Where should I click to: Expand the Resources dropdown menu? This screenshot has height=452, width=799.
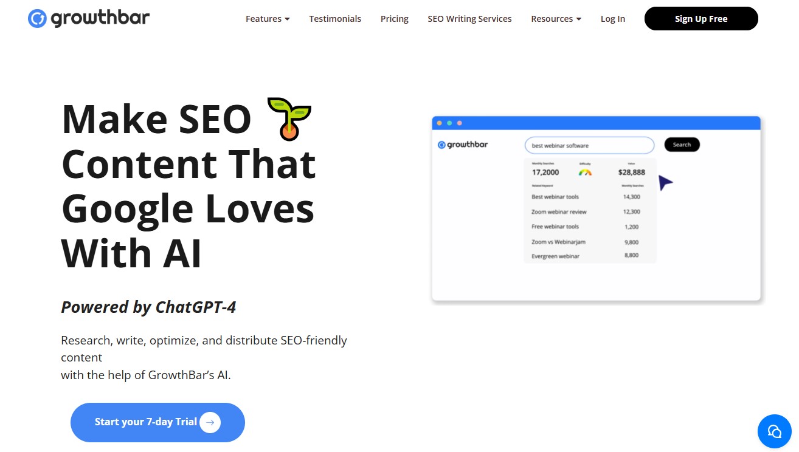click(x=556, y=19)
